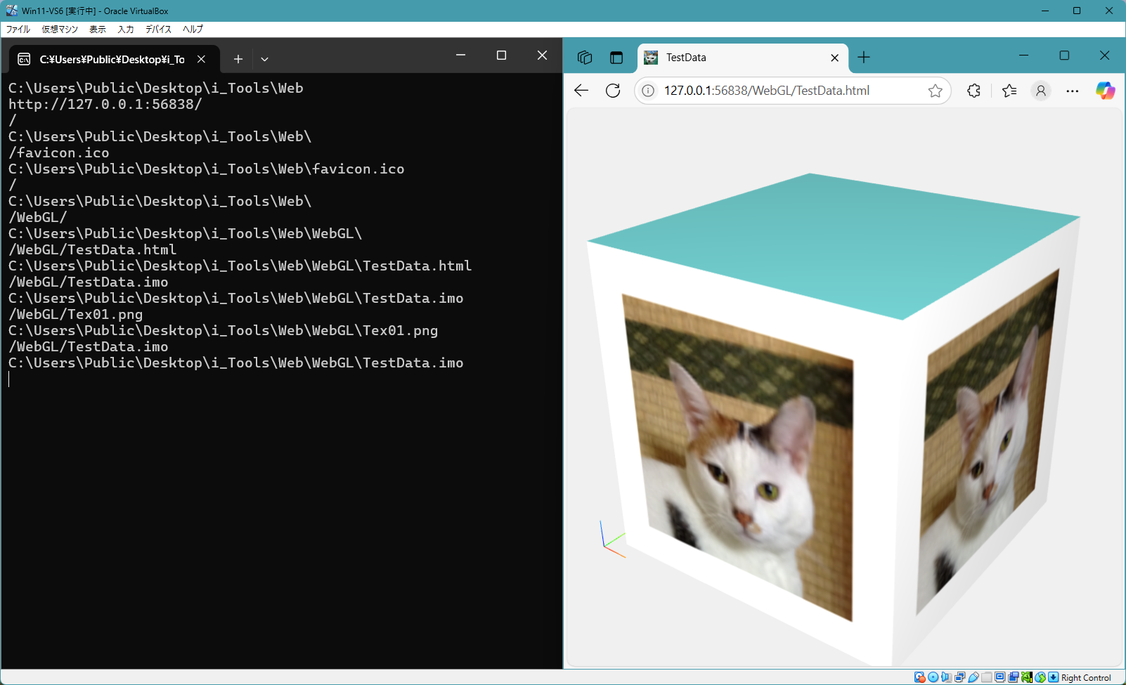
Task: Minimize the VirtualBox VM window
Action: point(1044,11)
